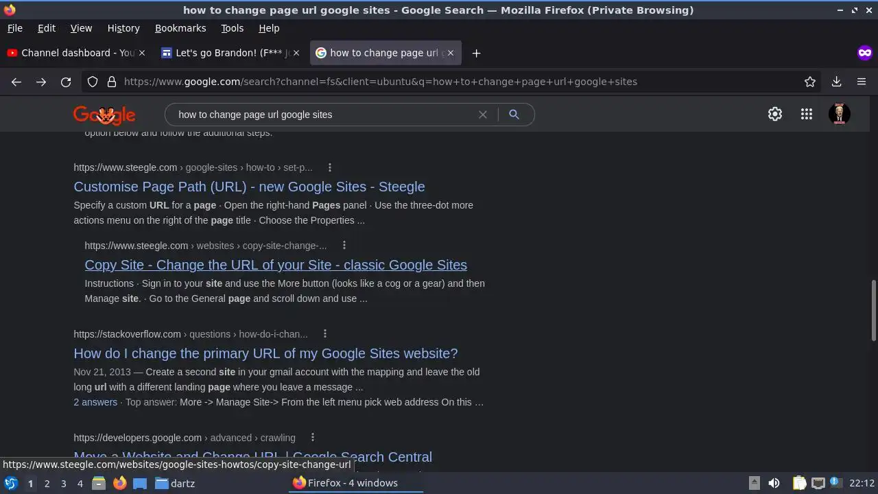Open the Bookmarks menu
Image resolution: width=878 pixels, height=494 pixels.
point(180,28)
